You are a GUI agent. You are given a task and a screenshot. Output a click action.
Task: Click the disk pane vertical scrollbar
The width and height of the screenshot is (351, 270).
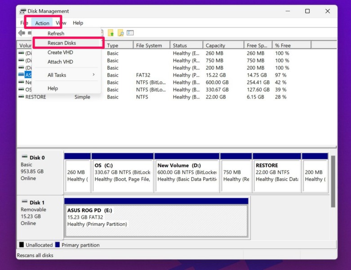tap(333, 181)
